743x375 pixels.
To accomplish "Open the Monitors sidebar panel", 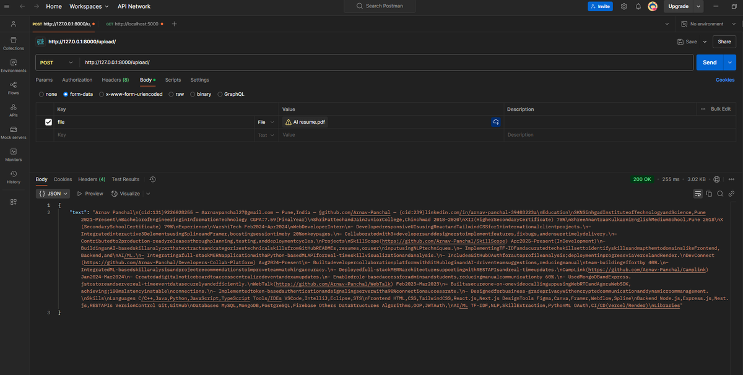I will tap(13, 155).
